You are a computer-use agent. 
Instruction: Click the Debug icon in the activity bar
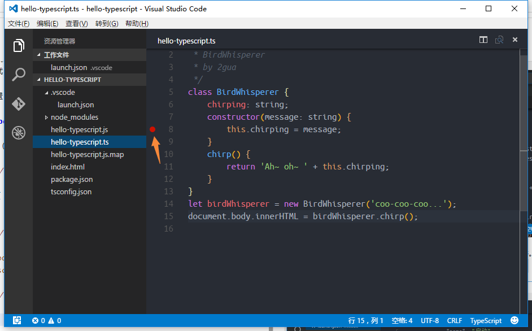point(19,132)
